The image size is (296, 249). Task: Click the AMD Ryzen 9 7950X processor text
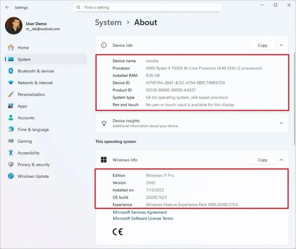(x=204, y=68)
